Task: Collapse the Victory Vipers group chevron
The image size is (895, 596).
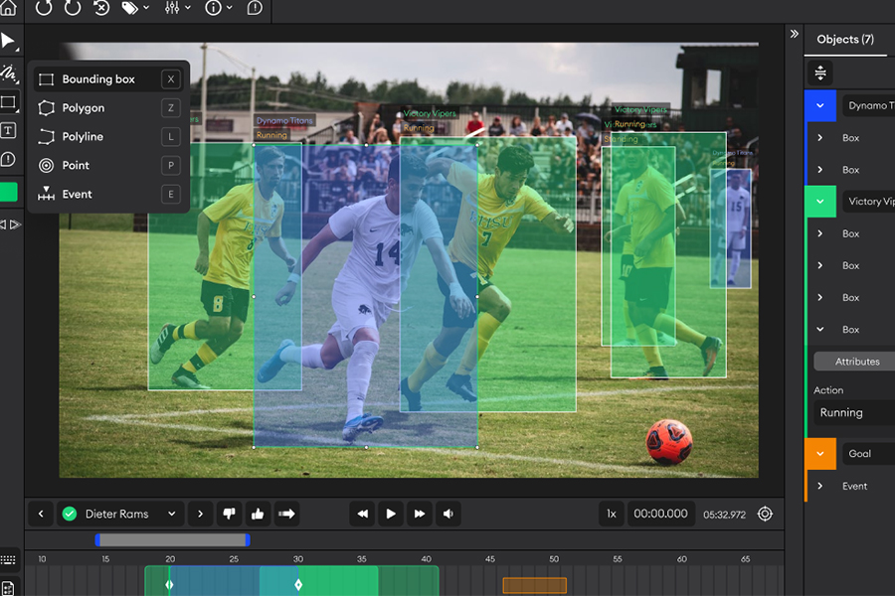Action: (x=820, y=202)
